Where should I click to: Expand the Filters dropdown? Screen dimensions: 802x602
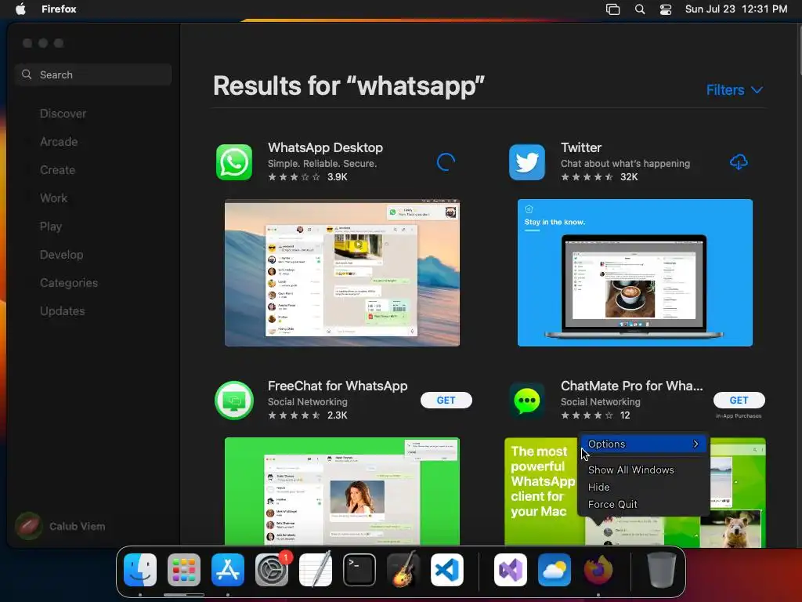click(735, 90)
